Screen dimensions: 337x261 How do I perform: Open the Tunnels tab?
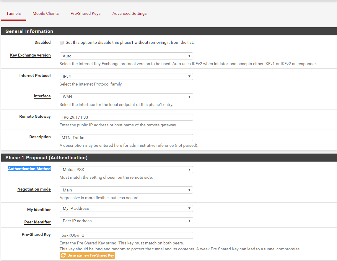14,13
